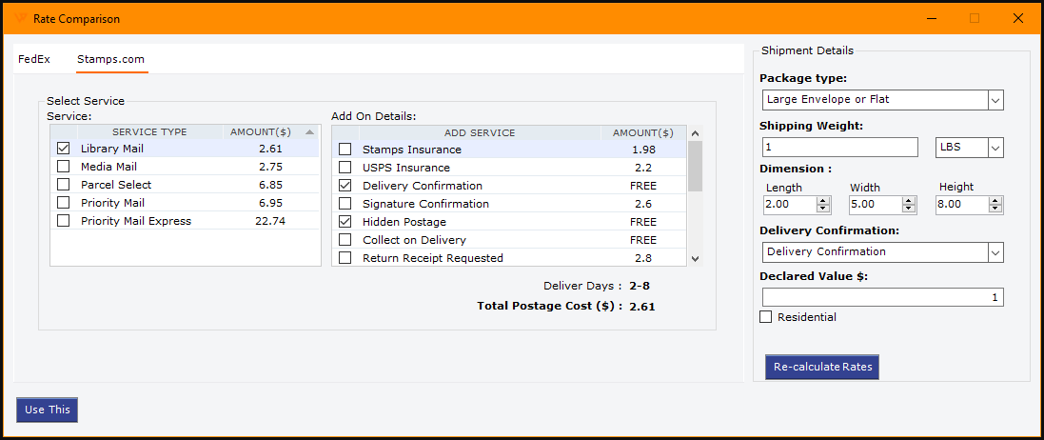Decrease the Width dimension spinner
This screenshot has height=440, width=1044.
(x=909, y=210)
